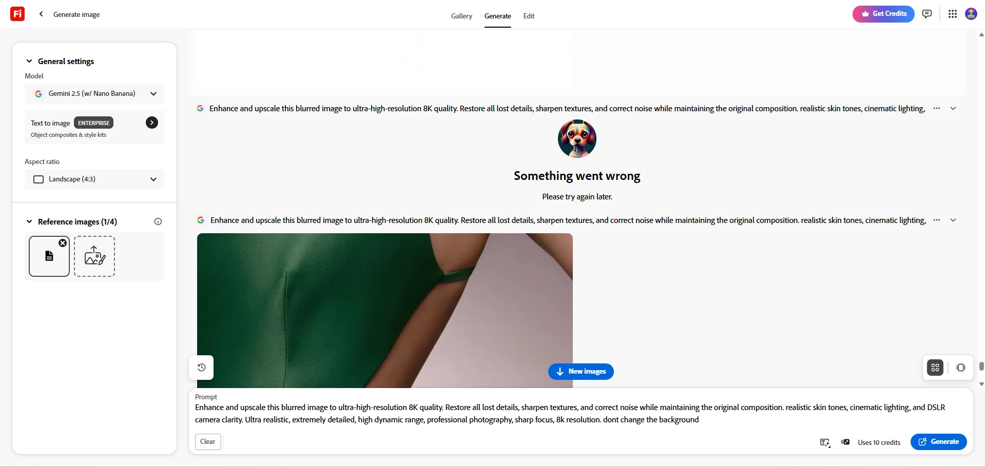
Task: Open the apps grid icon
Action: click(x=952, y=14)
